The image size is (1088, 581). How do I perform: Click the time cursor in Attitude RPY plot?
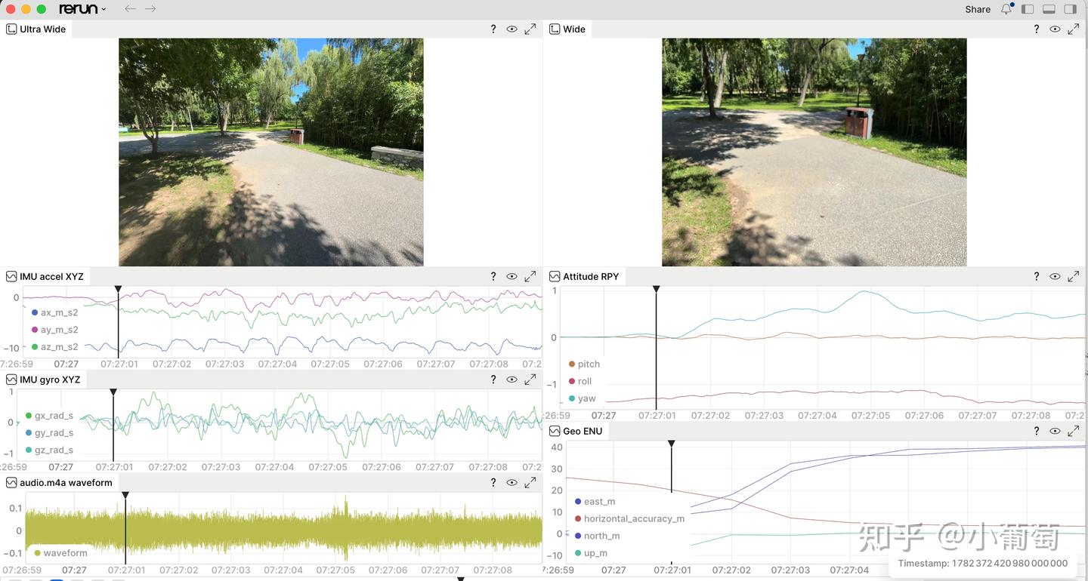pos(656,348)
